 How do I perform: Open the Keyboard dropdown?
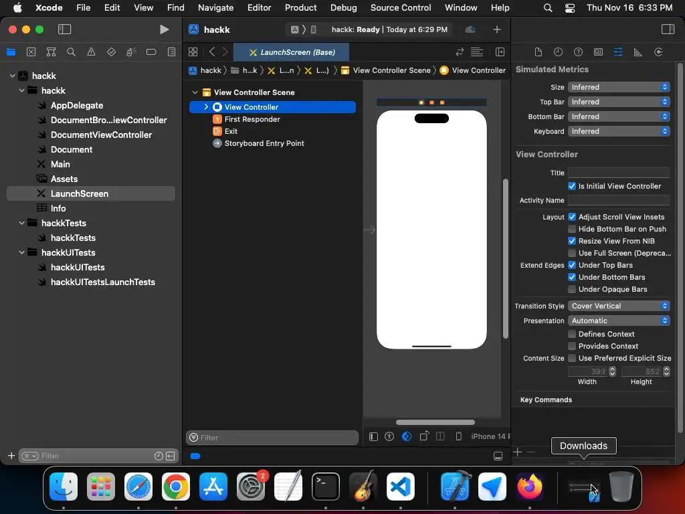(619, 131)
